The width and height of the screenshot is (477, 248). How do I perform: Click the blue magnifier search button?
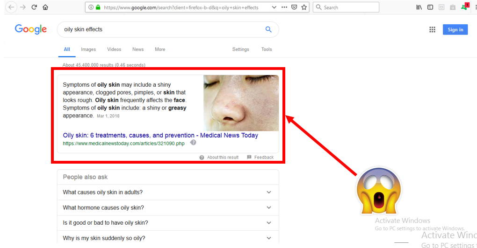268,29
